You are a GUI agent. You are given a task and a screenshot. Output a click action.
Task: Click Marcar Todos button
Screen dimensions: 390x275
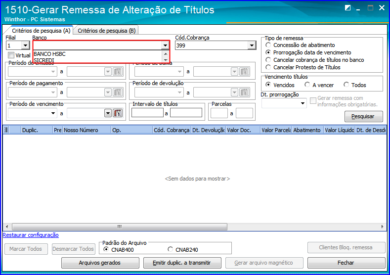point(26,249)
